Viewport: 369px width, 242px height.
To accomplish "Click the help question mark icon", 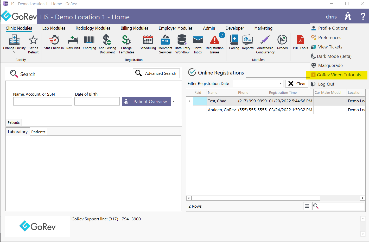I will (363, 17).
